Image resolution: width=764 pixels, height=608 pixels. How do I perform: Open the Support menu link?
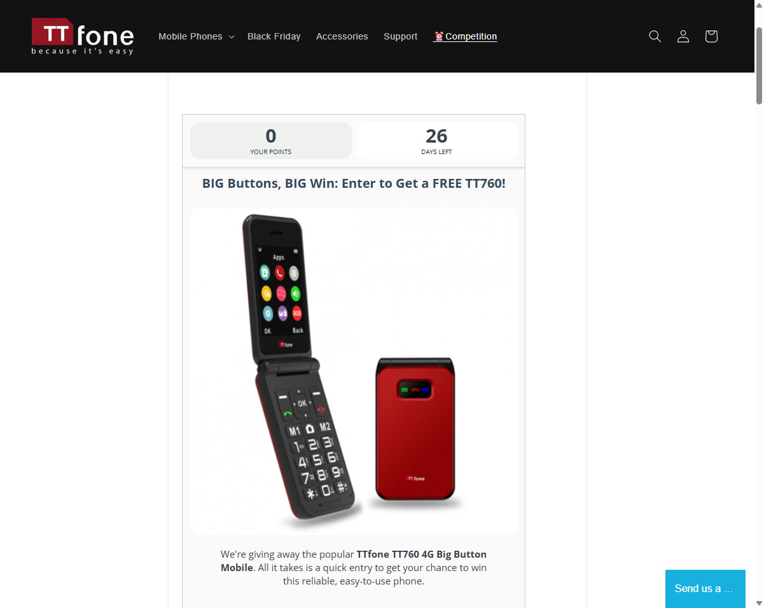pos(400,36)
